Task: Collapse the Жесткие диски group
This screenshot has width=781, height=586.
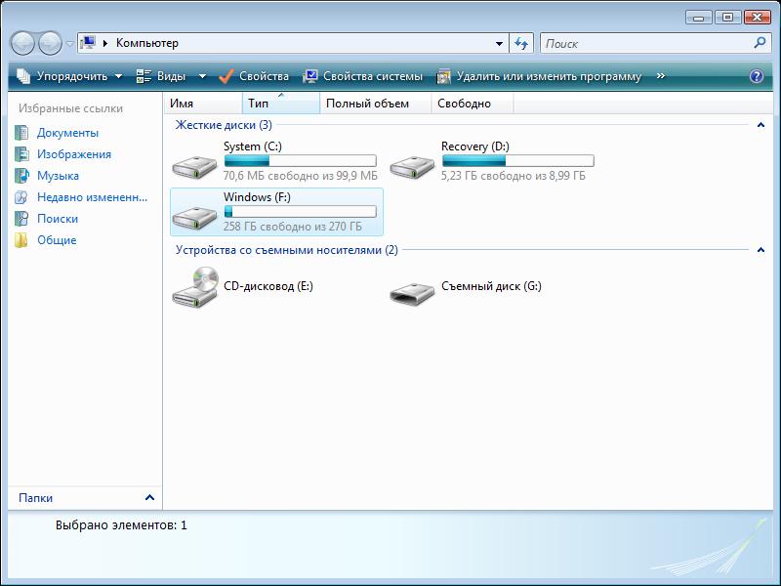Action: [x=760, y=125]
